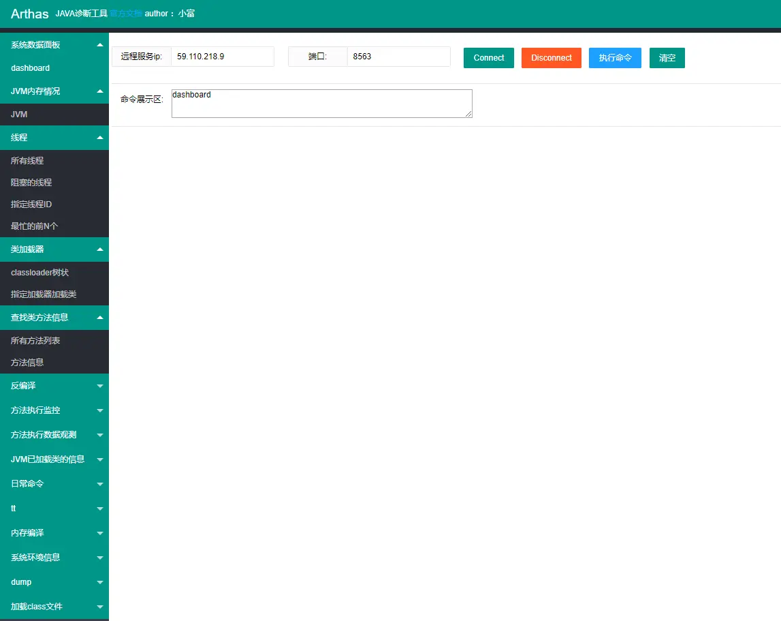Image resolution: width=781 pixels, height=621 pixels.
Task: Focus the 远程服务ip input field
Action: (x=223, y=57)
